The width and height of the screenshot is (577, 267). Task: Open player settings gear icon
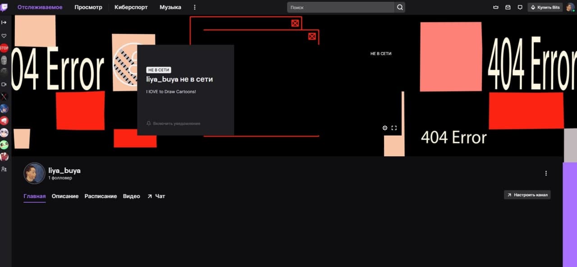(385, 128)
